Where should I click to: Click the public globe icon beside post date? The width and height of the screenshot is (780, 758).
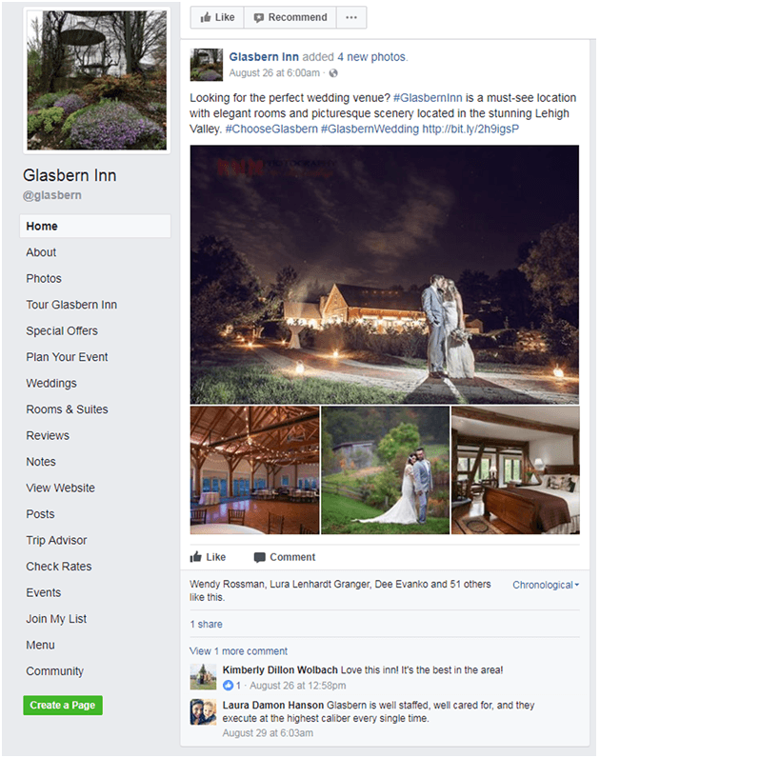pyautogui.click(x=333, y=73)
